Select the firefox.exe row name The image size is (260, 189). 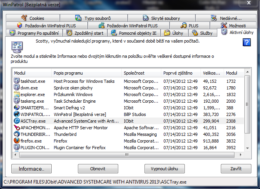(x=31, y=141)
